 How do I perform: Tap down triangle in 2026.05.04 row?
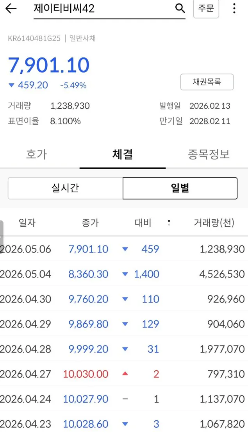pyautogui.click(x=125, y=274)
